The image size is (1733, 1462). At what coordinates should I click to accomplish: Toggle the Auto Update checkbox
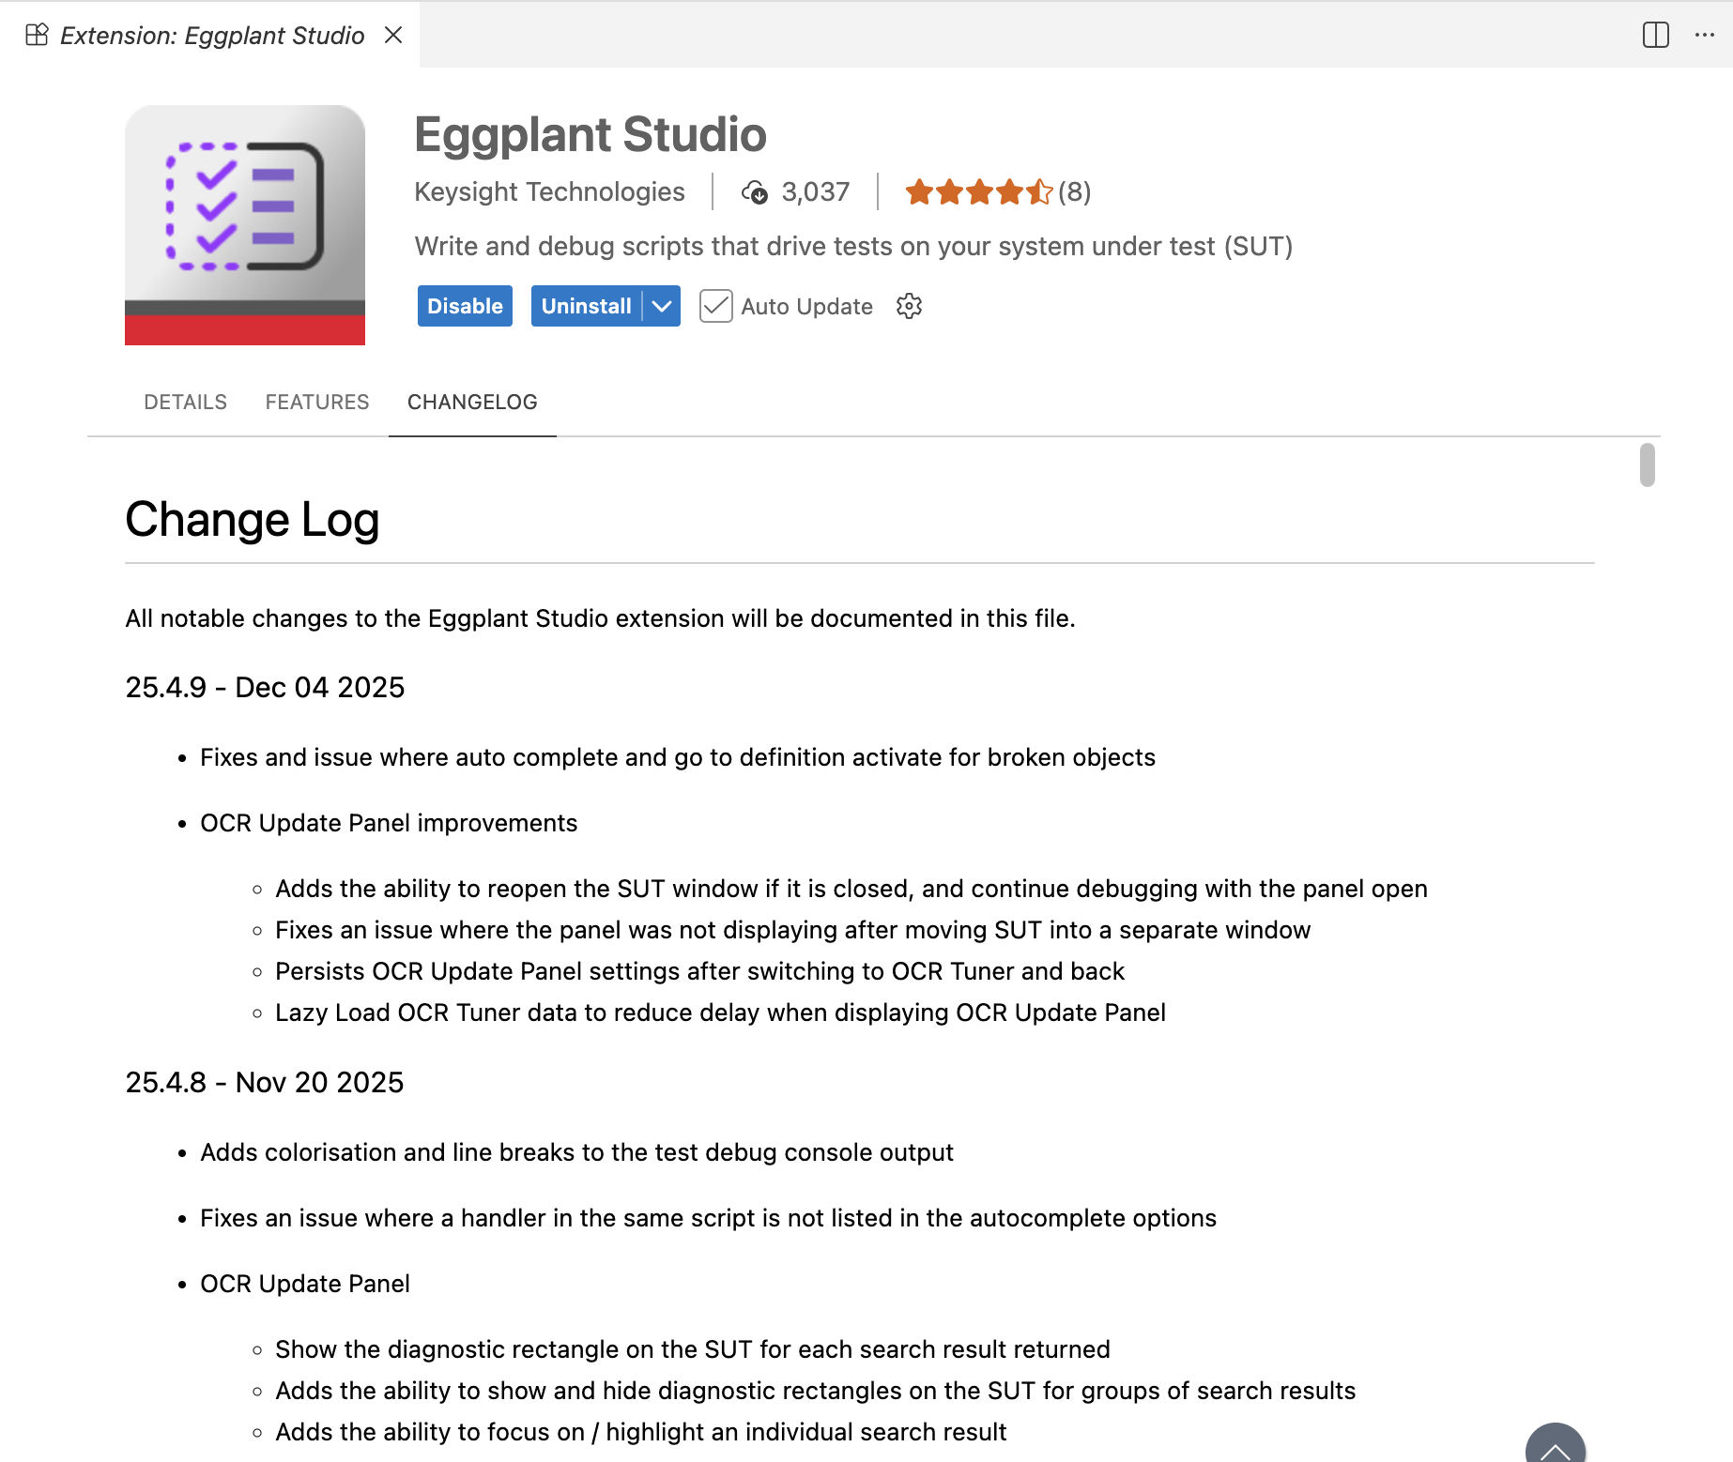coord(715,306)
